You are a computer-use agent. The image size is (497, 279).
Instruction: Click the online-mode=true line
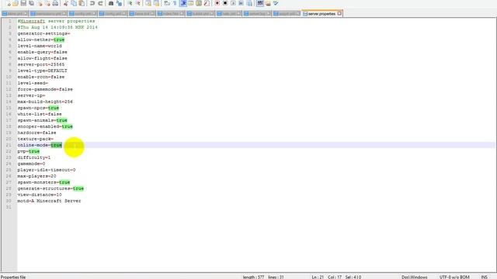(x=40, y=145)
